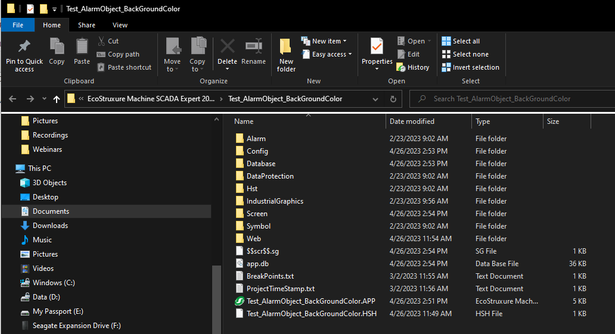Open the Copy to menu

197,55
